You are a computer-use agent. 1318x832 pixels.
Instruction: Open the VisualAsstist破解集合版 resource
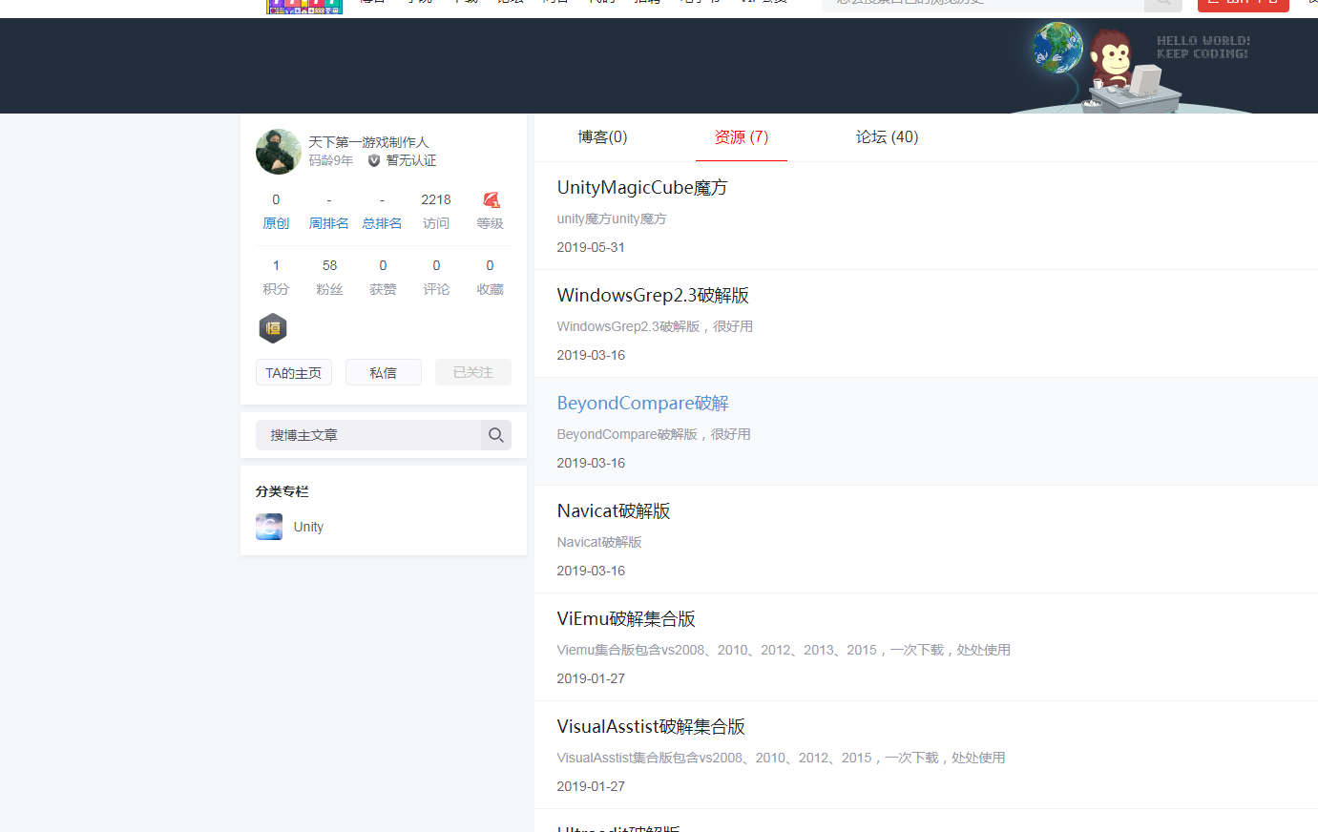pyautogui.click(x=651, y=727)
